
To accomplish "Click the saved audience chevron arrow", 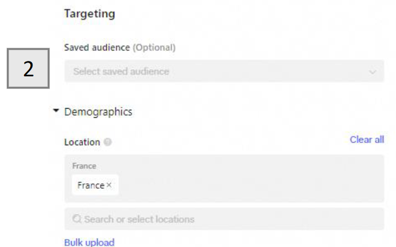I will click(x=373, y=72).
